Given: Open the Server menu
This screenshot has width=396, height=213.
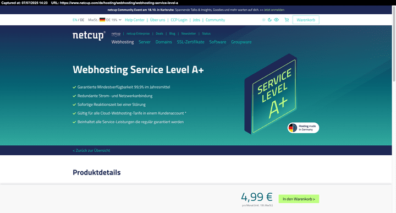Looking at the screenshot, I should (145, 42).
